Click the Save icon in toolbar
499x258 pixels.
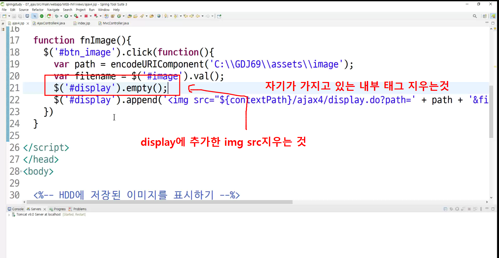point(14,16)
